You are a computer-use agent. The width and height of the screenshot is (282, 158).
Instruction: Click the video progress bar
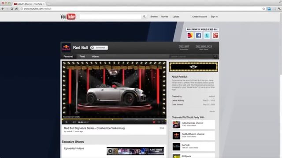pyautogui.click(x=114, y=119)
